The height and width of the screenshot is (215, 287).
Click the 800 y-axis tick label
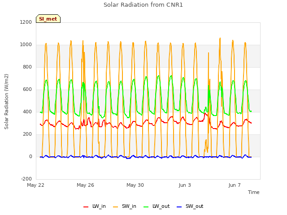27,67
